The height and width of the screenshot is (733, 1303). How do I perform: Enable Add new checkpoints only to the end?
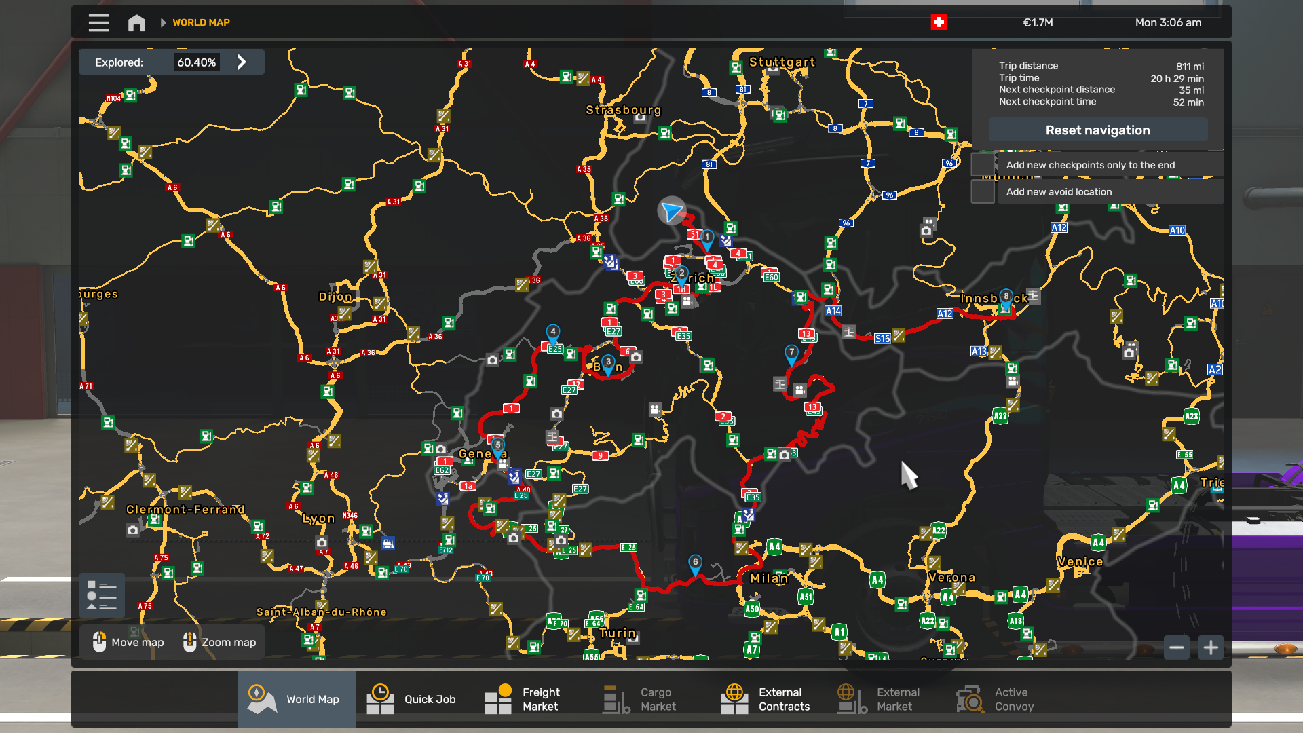click(x=983, y=165)
